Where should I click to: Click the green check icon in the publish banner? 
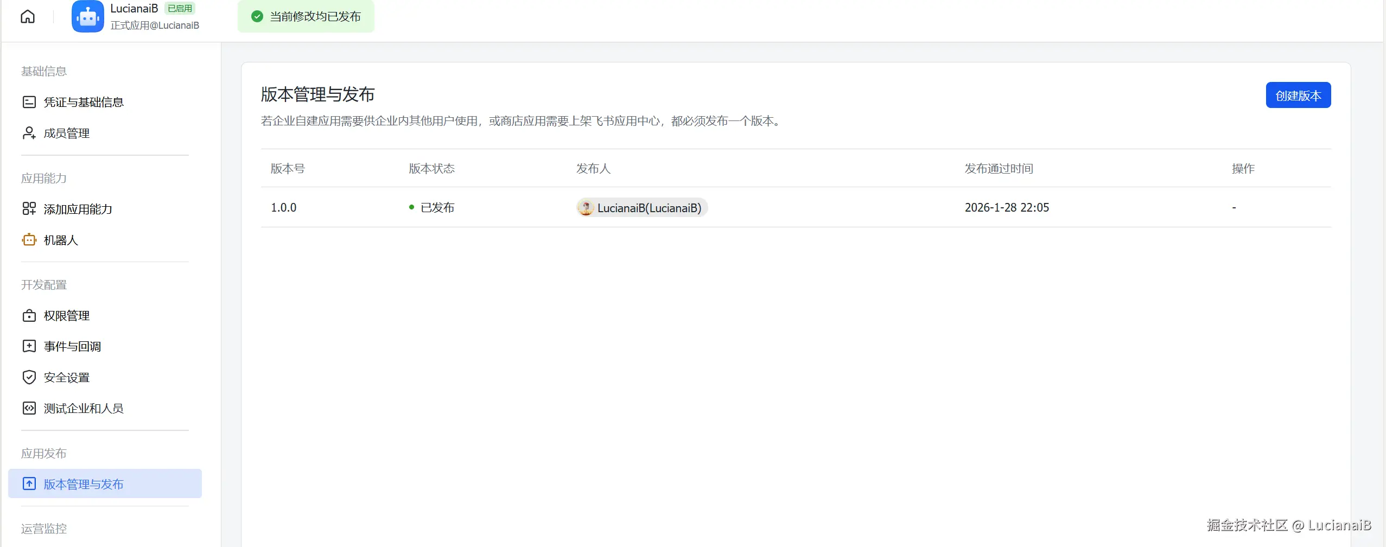(x=257, y=17)
